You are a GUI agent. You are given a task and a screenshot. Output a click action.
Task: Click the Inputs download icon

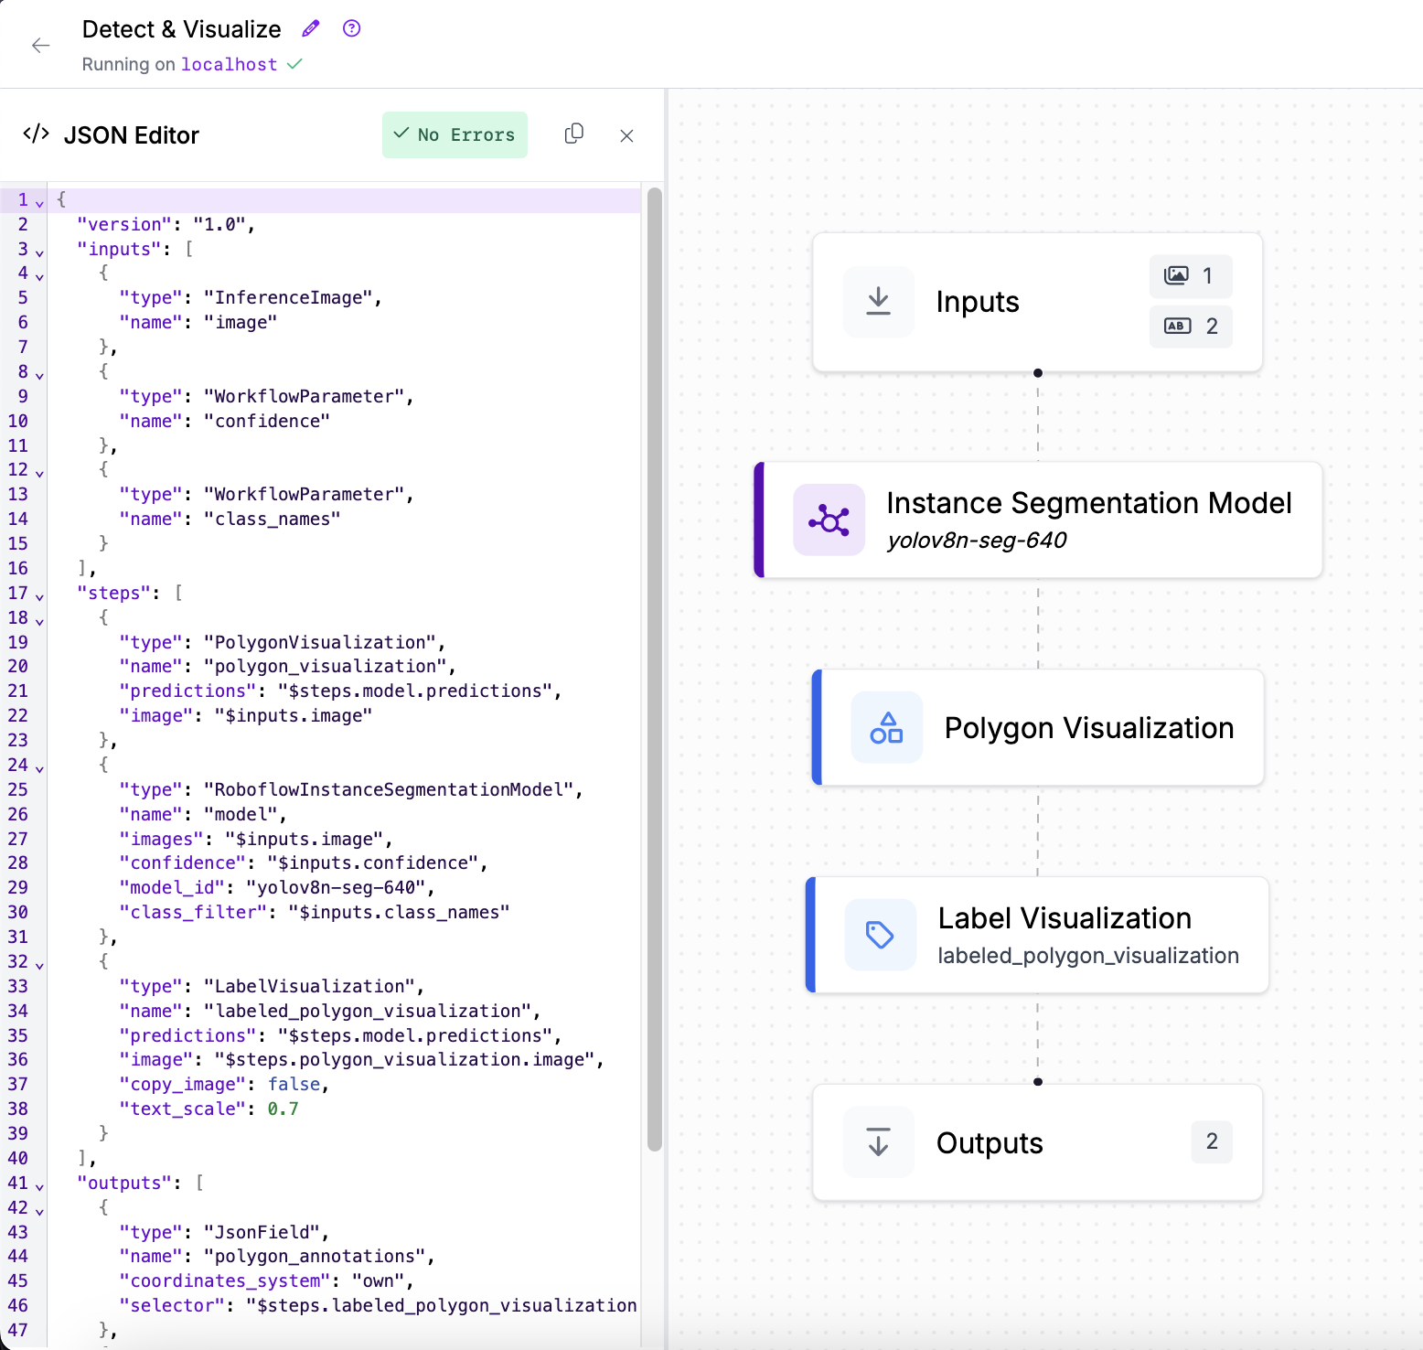[878, 301]
